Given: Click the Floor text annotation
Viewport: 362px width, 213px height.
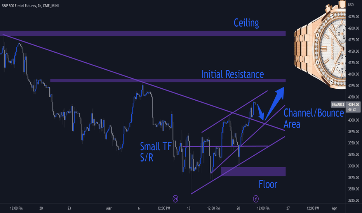Looking at the screenshot, I should pyautogui.click(x=268, y=184).
